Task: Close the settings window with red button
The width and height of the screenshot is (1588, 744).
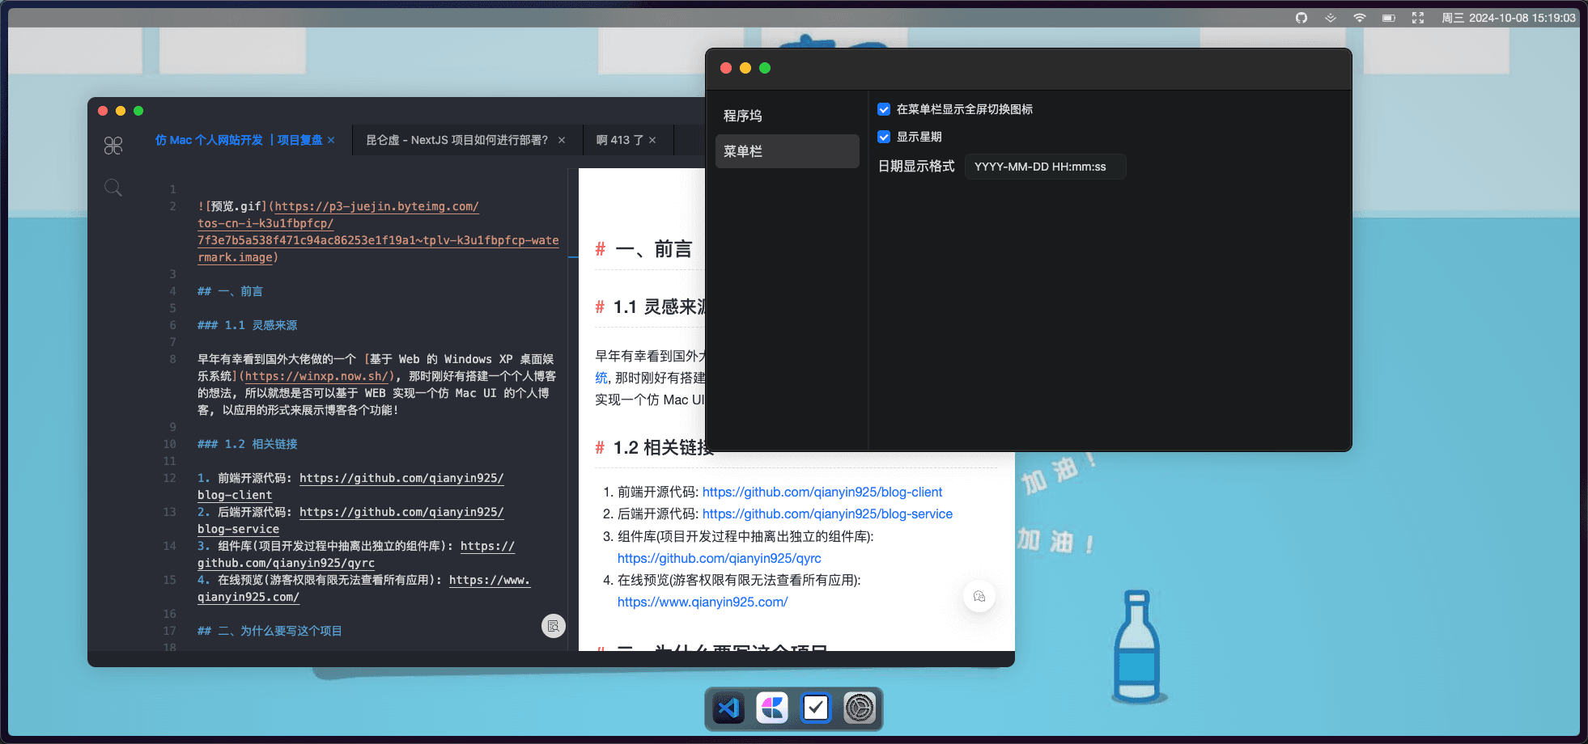Action: pyautogui.click(x=726, y=68)
